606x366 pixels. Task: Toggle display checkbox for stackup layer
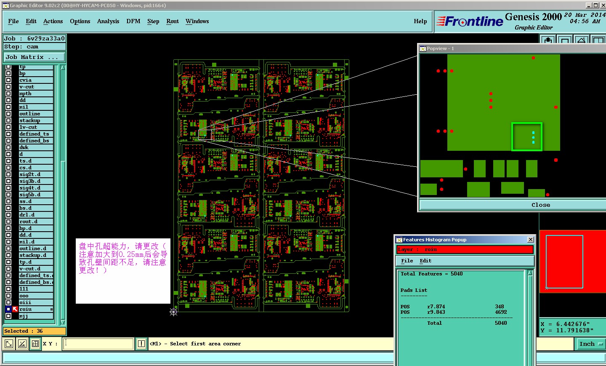click(x=8, y=120)
